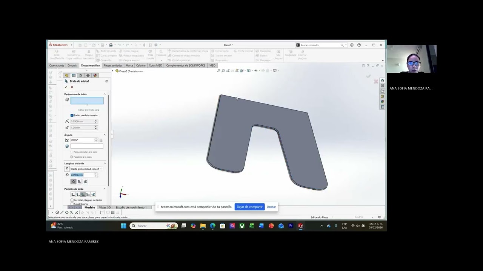Click Dejar de compartir button
Viewport: 483px width, 271px height.
click(x=249, y=207)
